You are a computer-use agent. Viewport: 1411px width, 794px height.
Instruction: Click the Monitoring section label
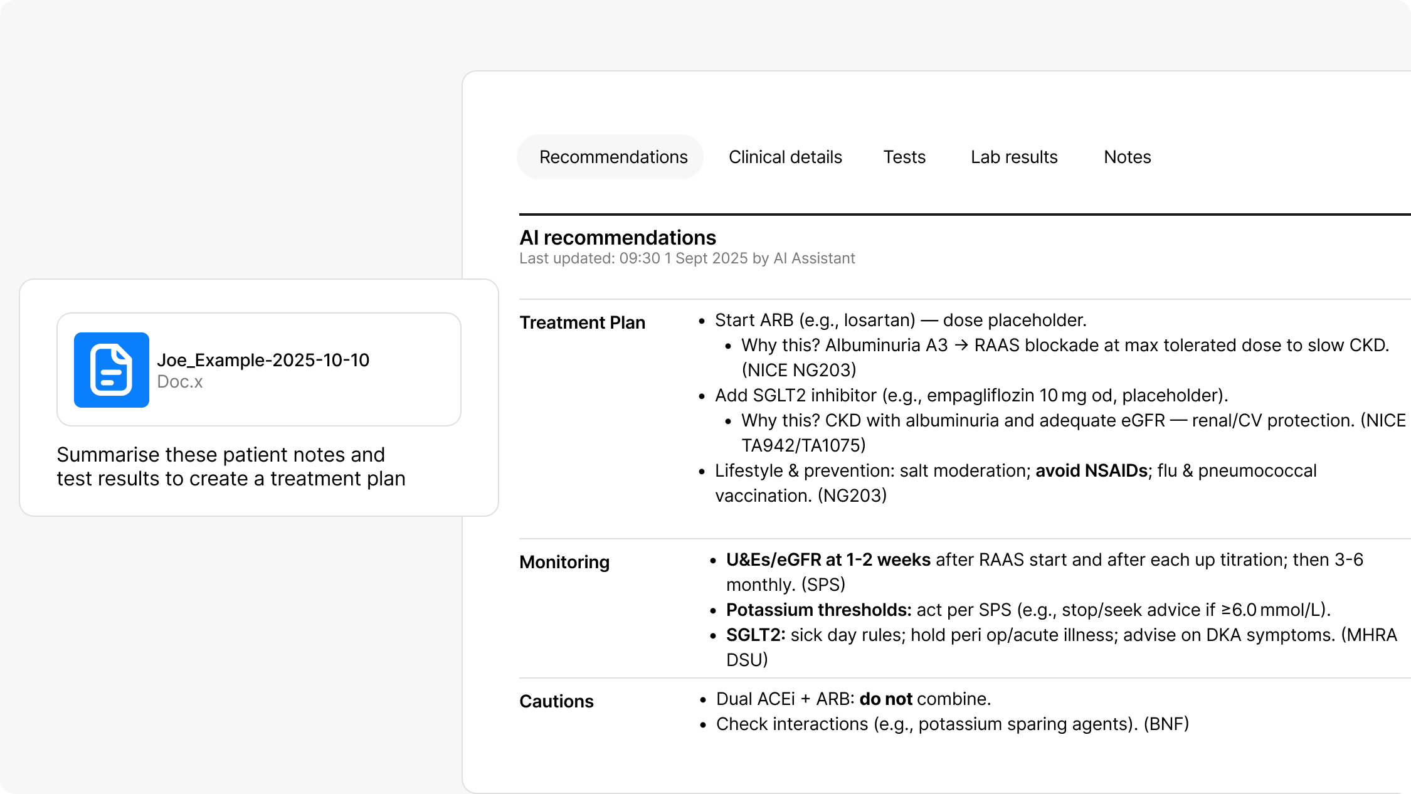[x=564, y=562]
